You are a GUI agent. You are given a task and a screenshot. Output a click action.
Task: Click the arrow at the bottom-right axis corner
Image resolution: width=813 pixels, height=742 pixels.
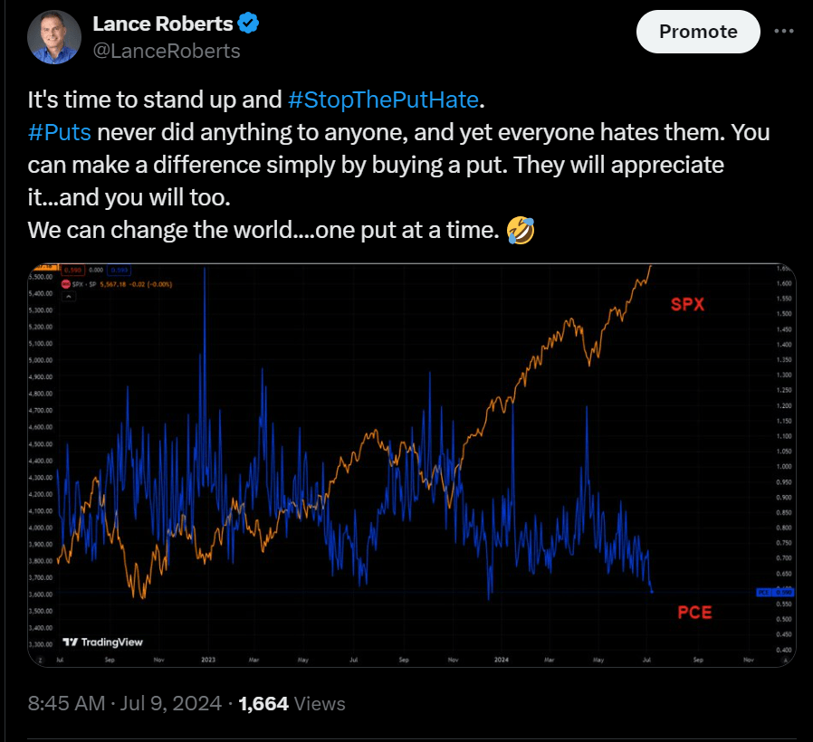pyautogui.click(x=785, y=660)
